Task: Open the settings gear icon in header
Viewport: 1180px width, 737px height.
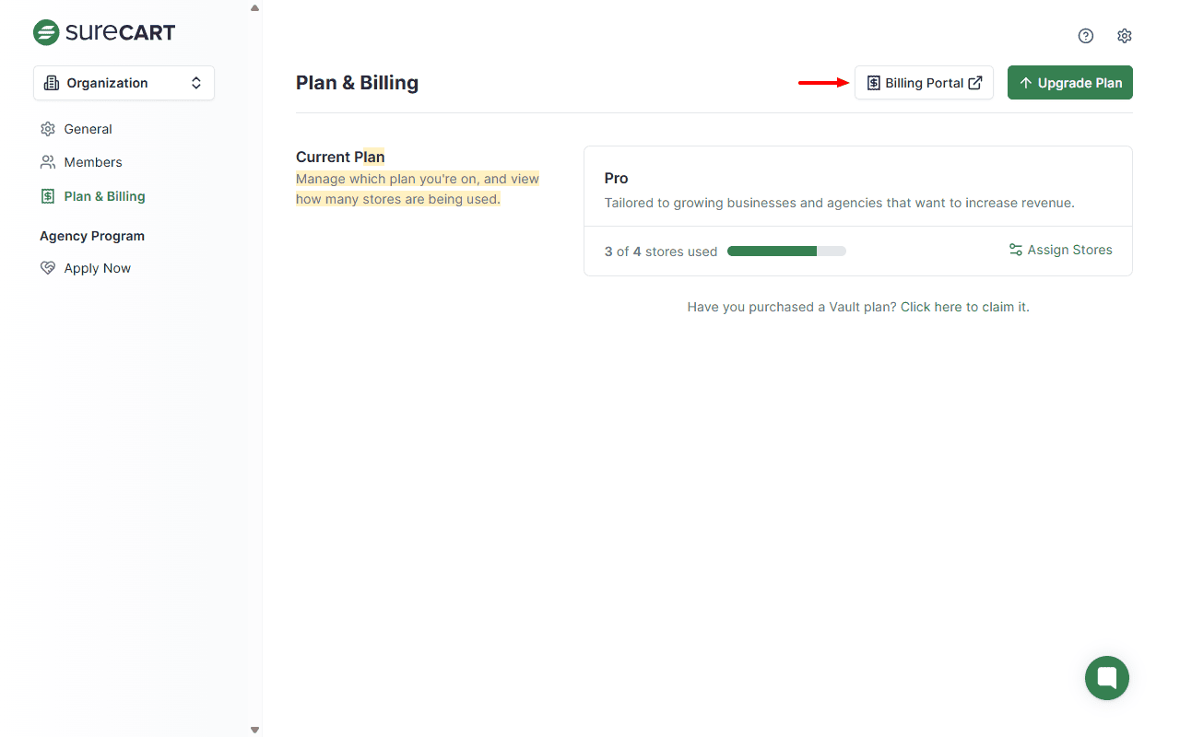Action: 1125,36
